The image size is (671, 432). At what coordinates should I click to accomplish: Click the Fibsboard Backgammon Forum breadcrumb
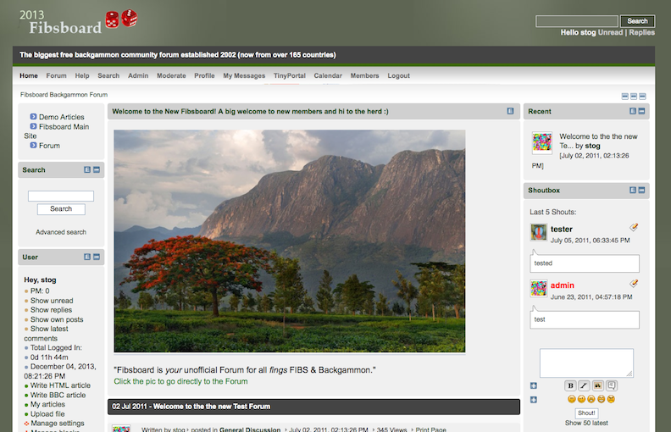point(64,95)
